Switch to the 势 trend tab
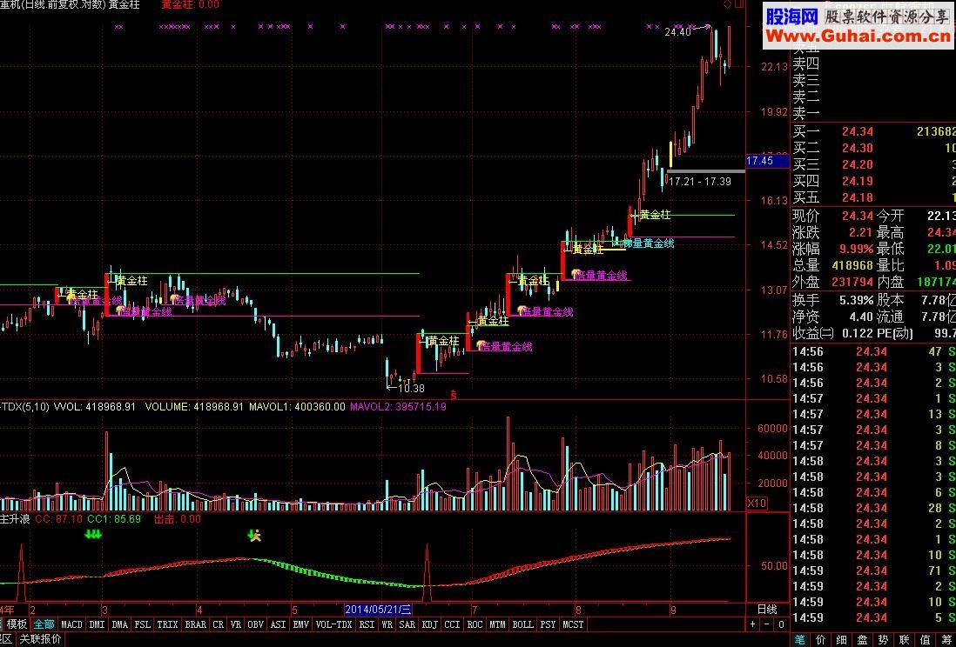Image resolution: width=956 pixels, height=647 pixels. [x=883, y=639]
